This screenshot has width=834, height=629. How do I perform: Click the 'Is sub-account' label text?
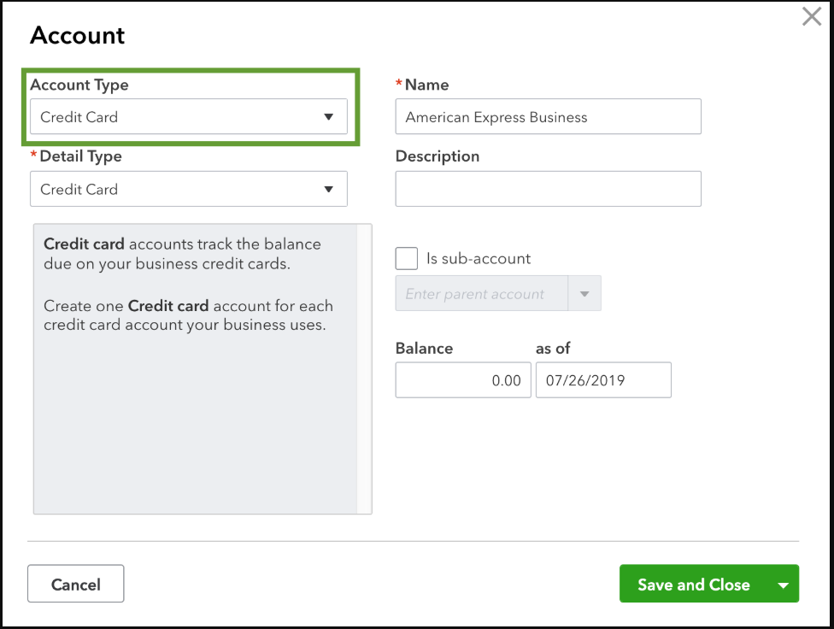479,258
